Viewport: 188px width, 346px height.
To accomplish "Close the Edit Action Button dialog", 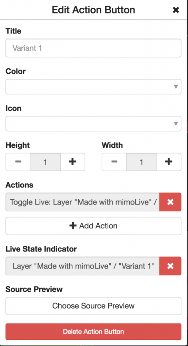I will pyautogui.click(x=176, y=10).
